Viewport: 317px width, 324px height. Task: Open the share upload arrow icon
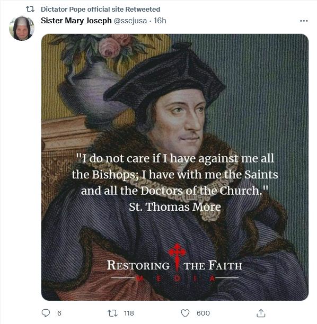click(x=261, y=313)
